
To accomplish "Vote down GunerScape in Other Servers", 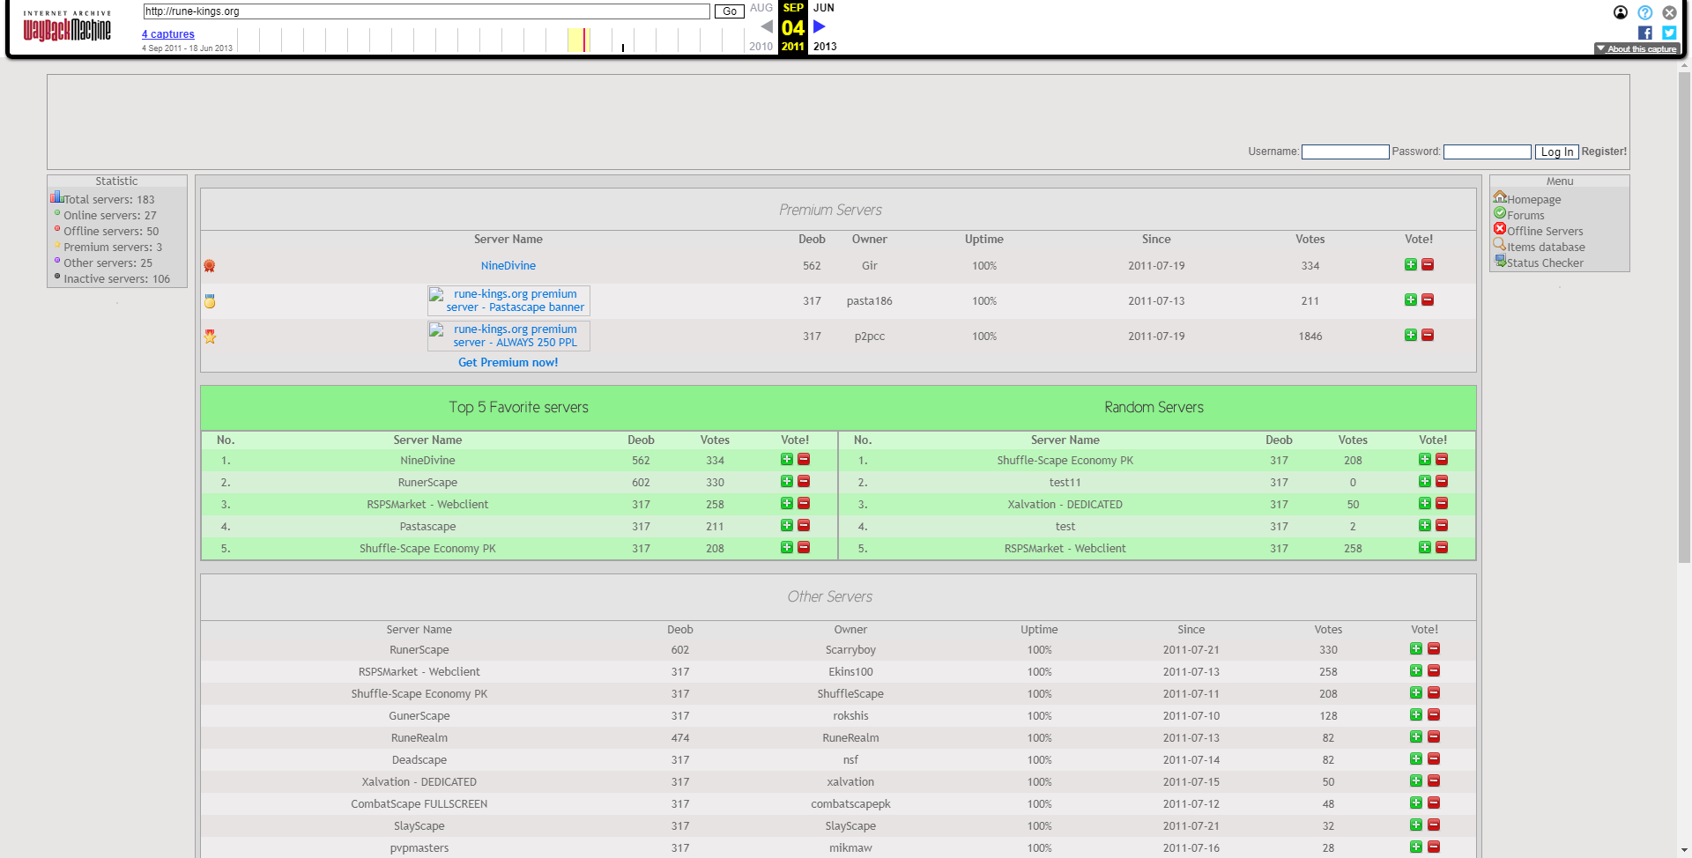I will pos(1434,714).
